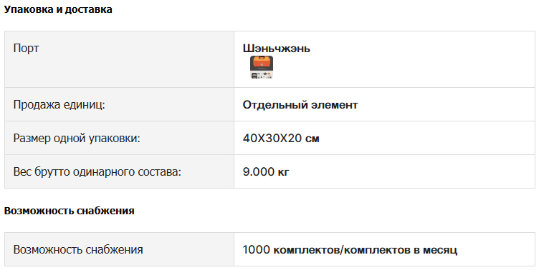Click the Шэньчжэнь port value
The image size is (539, 270).
pyautogui.click(x=277, y=49)
